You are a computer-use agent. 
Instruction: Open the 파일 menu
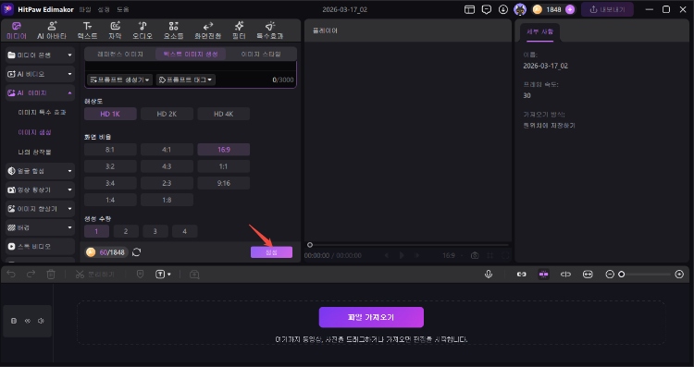[x=84, y=10]
